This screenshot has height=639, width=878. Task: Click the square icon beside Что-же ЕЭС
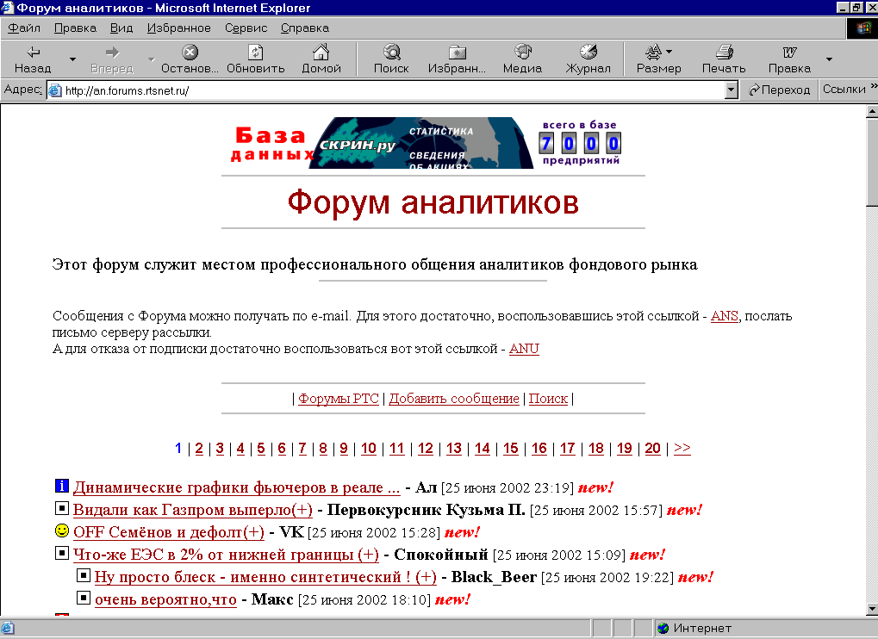click(61, 553)
